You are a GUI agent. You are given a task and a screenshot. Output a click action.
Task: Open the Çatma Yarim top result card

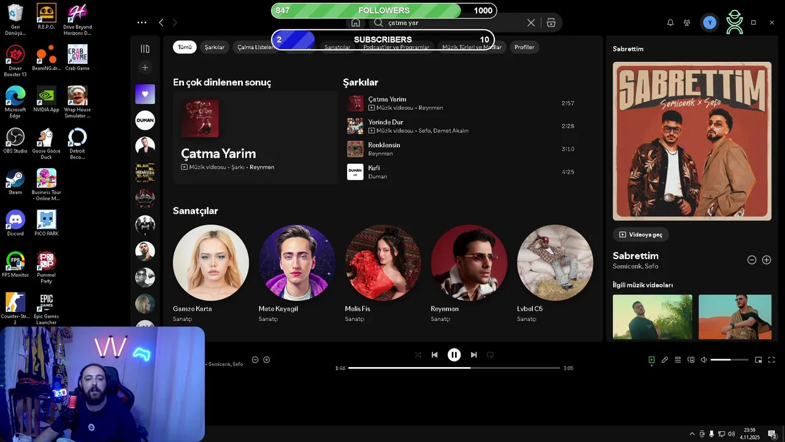[255, 138]
